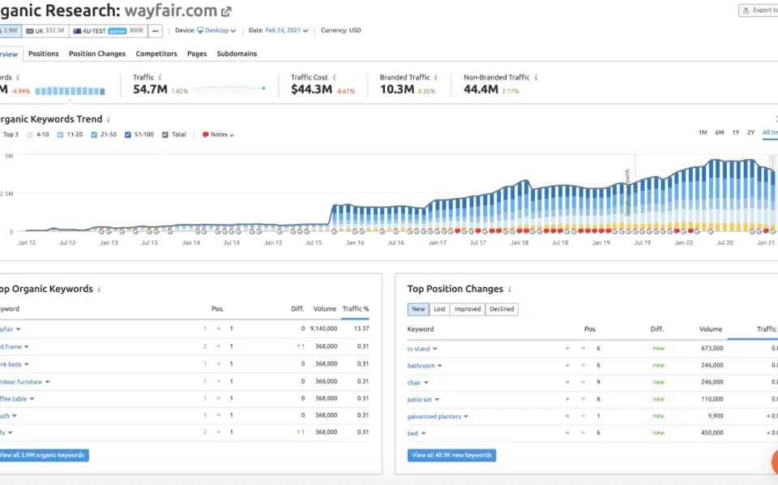Click the 9,140,000 volume cell

[x=323, y=328]
